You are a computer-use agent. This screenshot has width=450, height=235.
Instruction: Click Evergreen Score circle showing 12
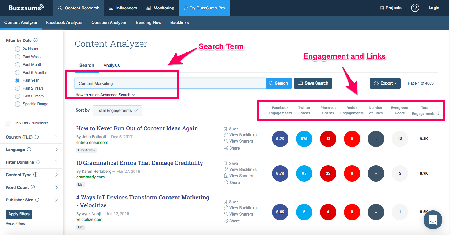tap(400, 139)
